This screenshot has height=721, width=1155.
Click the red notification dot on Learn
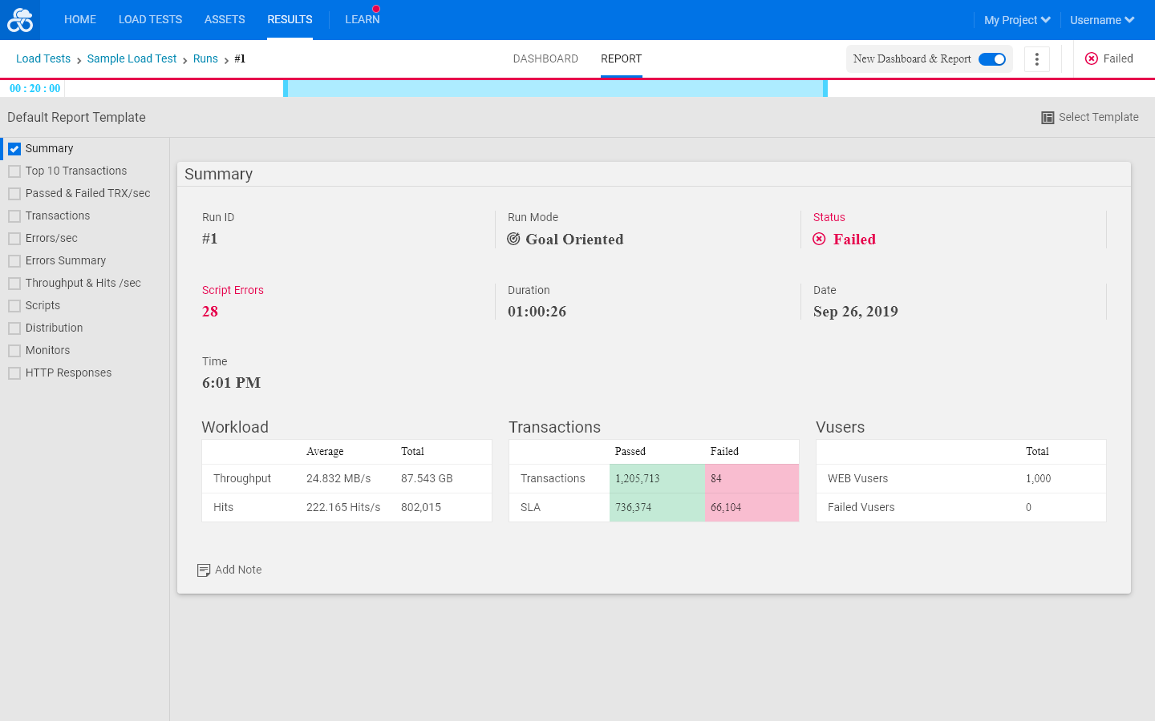coord(376,9)
